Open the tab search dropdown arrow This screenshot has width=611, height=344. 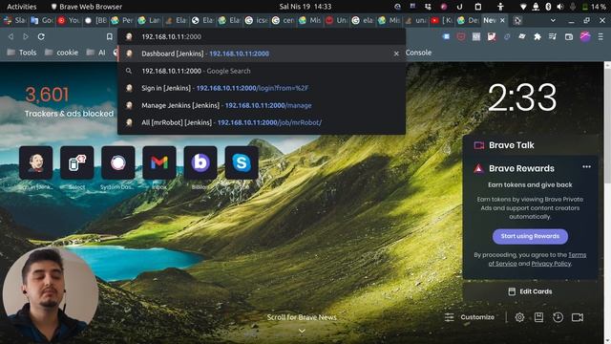coord(553,20)
